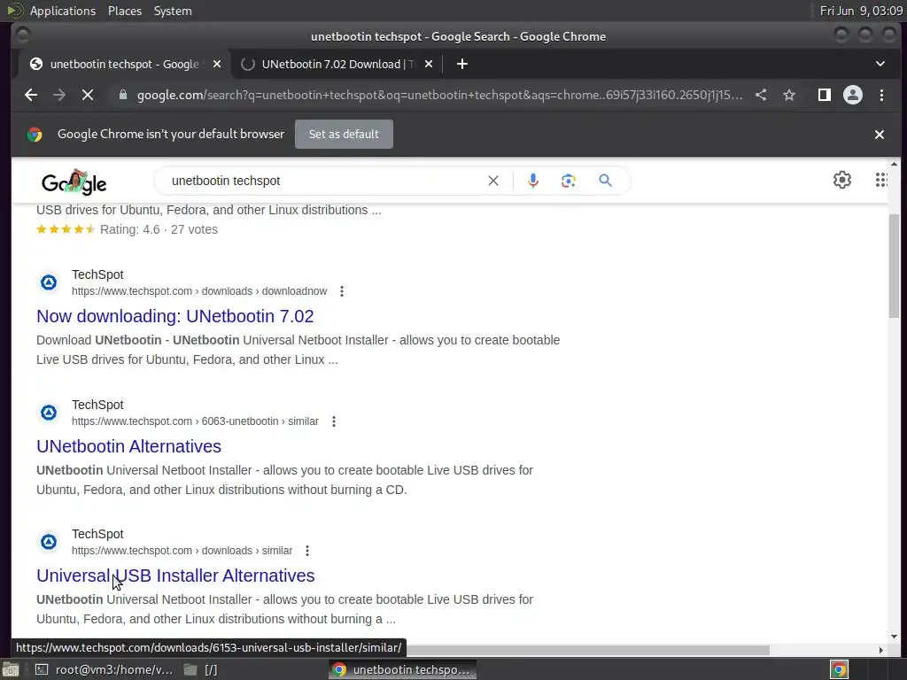Expand the tab search dropdown arrow
Screen dimensions: 907x680
click(x=880, y=64)
